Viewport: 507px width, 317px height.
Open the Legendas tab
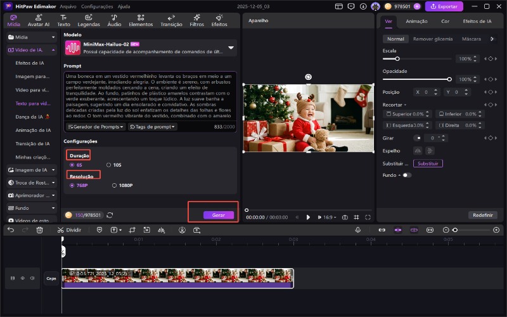point(89,21)
